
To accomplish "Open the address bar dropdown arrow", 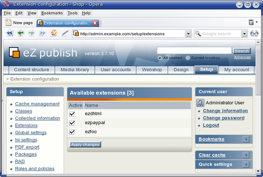I will click(188, 33).
